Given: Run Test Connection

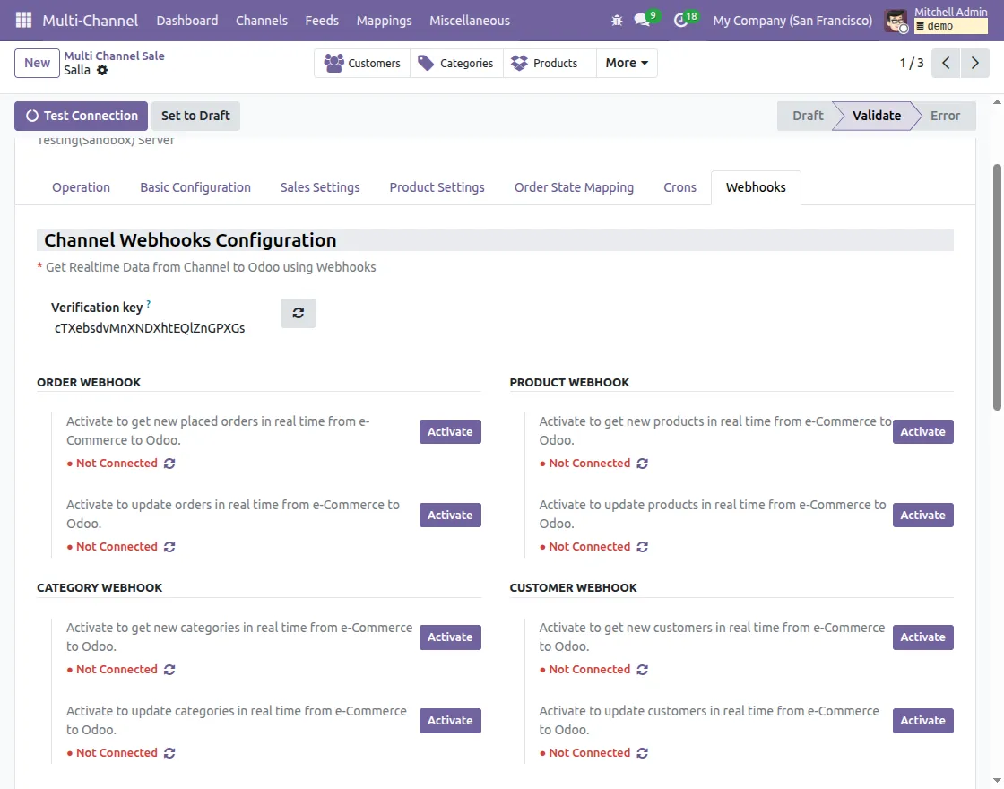Looking at the screenshot, I should point(81,116).
